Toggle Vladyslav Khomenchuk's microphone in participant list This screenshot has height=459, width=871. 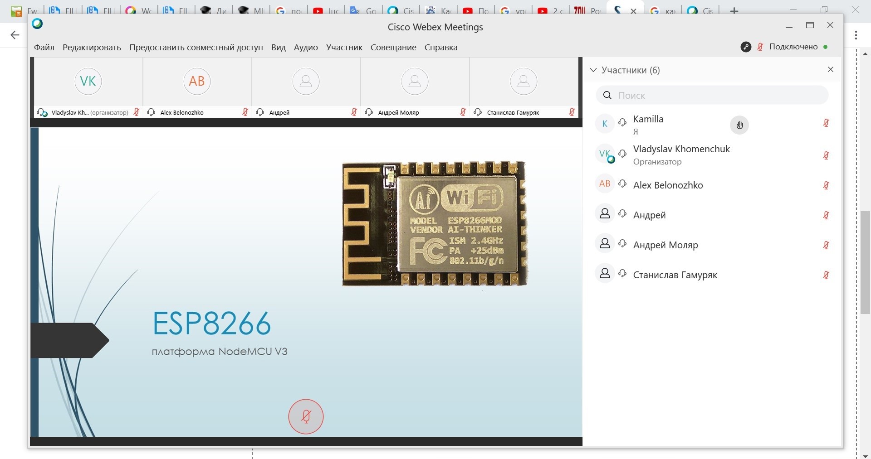(x=826, y=155)
